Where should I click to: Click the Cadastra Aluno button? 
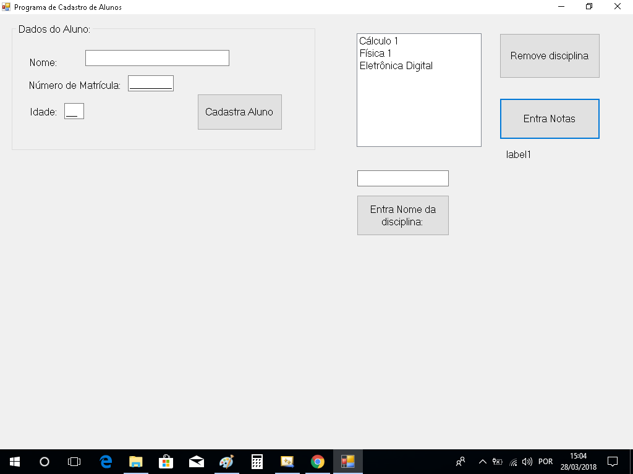(x=239, y=112)
